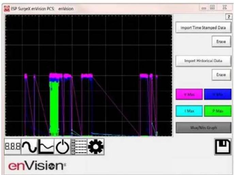Minimize the enVision window
The image size is (234, 175).
pos(204,8)
